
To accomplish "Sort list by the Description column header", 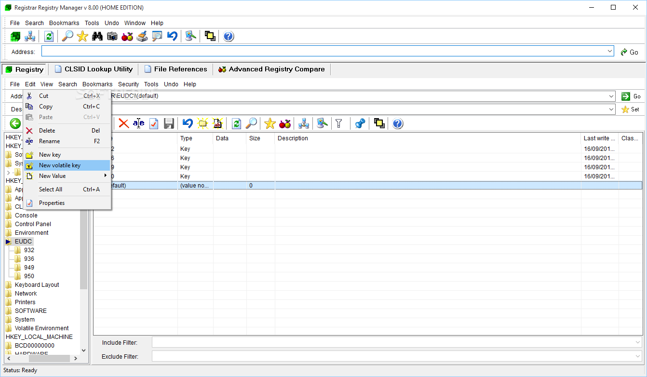I will 428,138.
